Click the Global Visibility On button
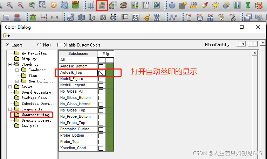Screen dimensions: 267x159 [x=241, y=44]
